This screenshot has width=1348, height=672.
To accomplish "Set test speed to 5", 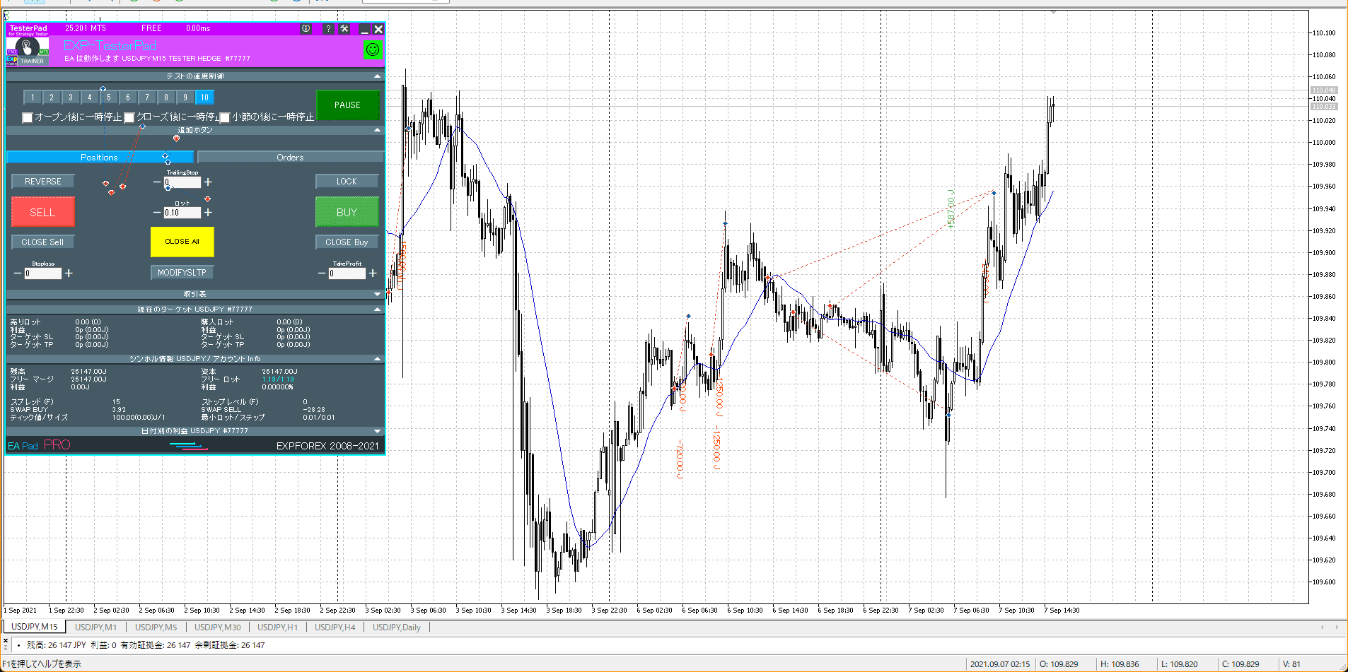I will pos(109,98).
